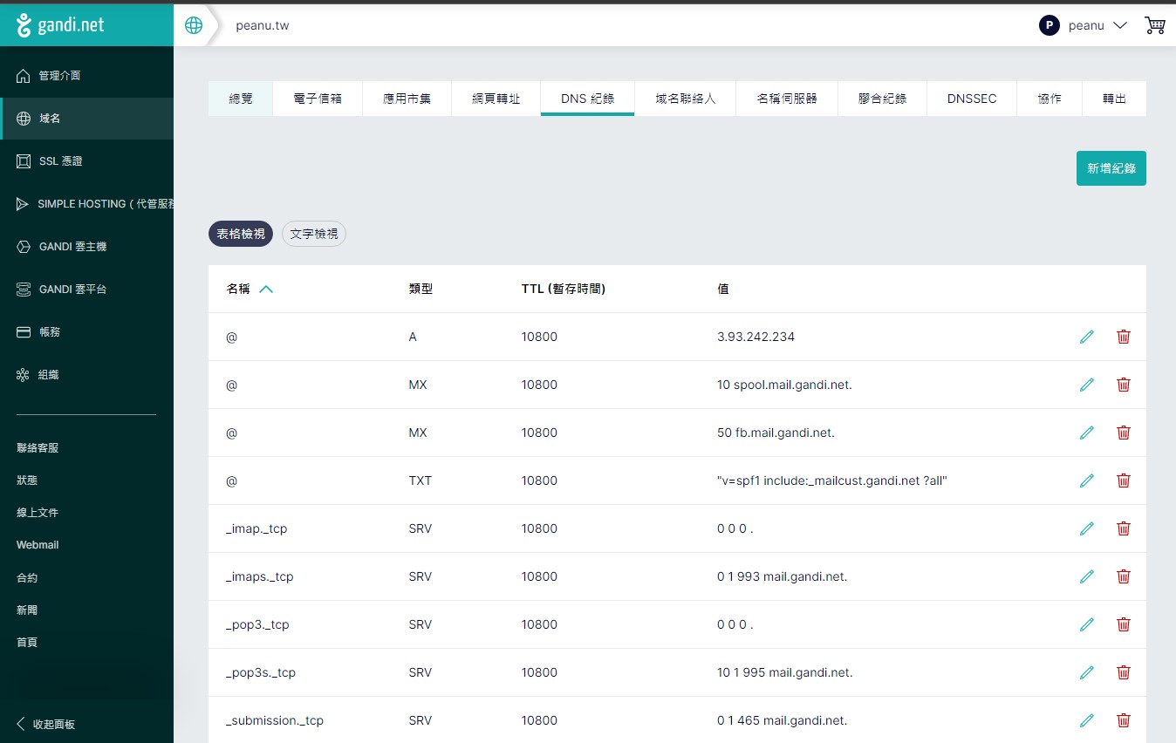Image resolution: width=1176 pixels, height=743 pixels.
Task: Click the 線上文件 link
Action: click(38, 513)
